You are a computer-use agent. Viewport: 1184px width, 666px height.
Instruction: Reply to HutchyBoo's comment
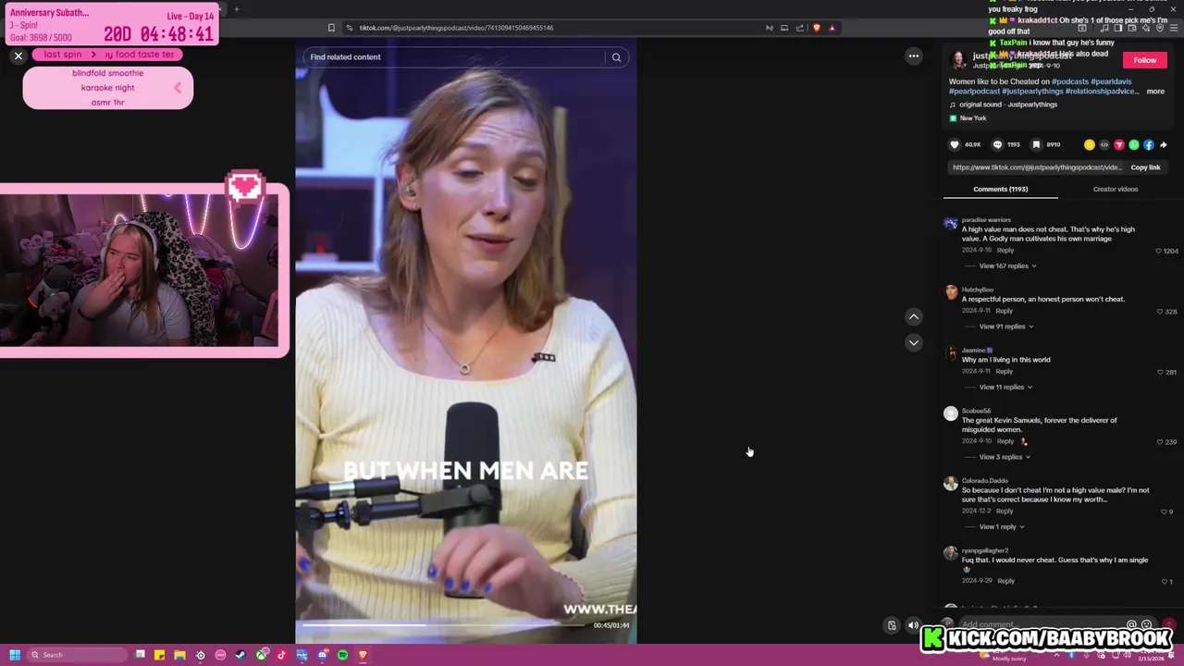(1004, 311)
